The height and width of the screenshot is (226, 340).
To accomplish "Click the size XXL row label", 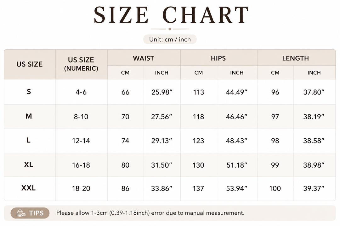I will point(28,188).
